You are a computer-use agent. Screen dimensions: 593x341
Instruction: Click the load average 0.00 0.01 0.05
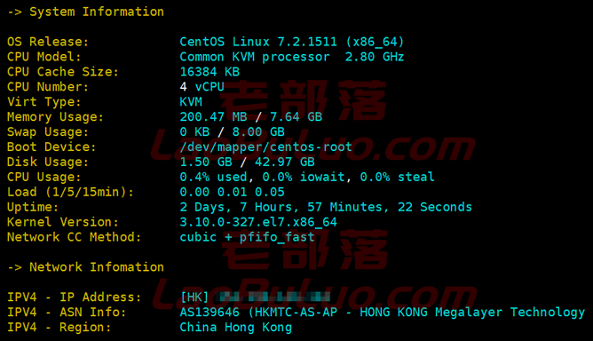(232, 192)
